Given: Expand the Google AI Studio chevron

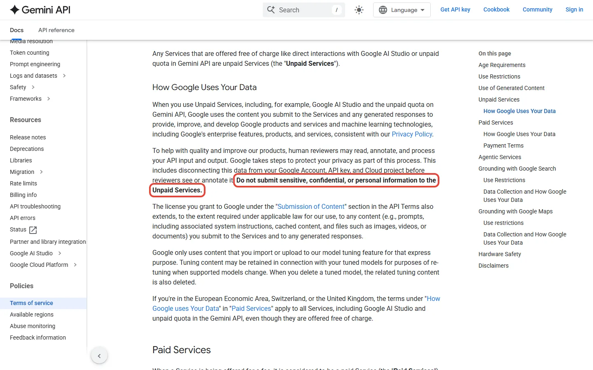Looking at the screenshot, I should (60, 253).
